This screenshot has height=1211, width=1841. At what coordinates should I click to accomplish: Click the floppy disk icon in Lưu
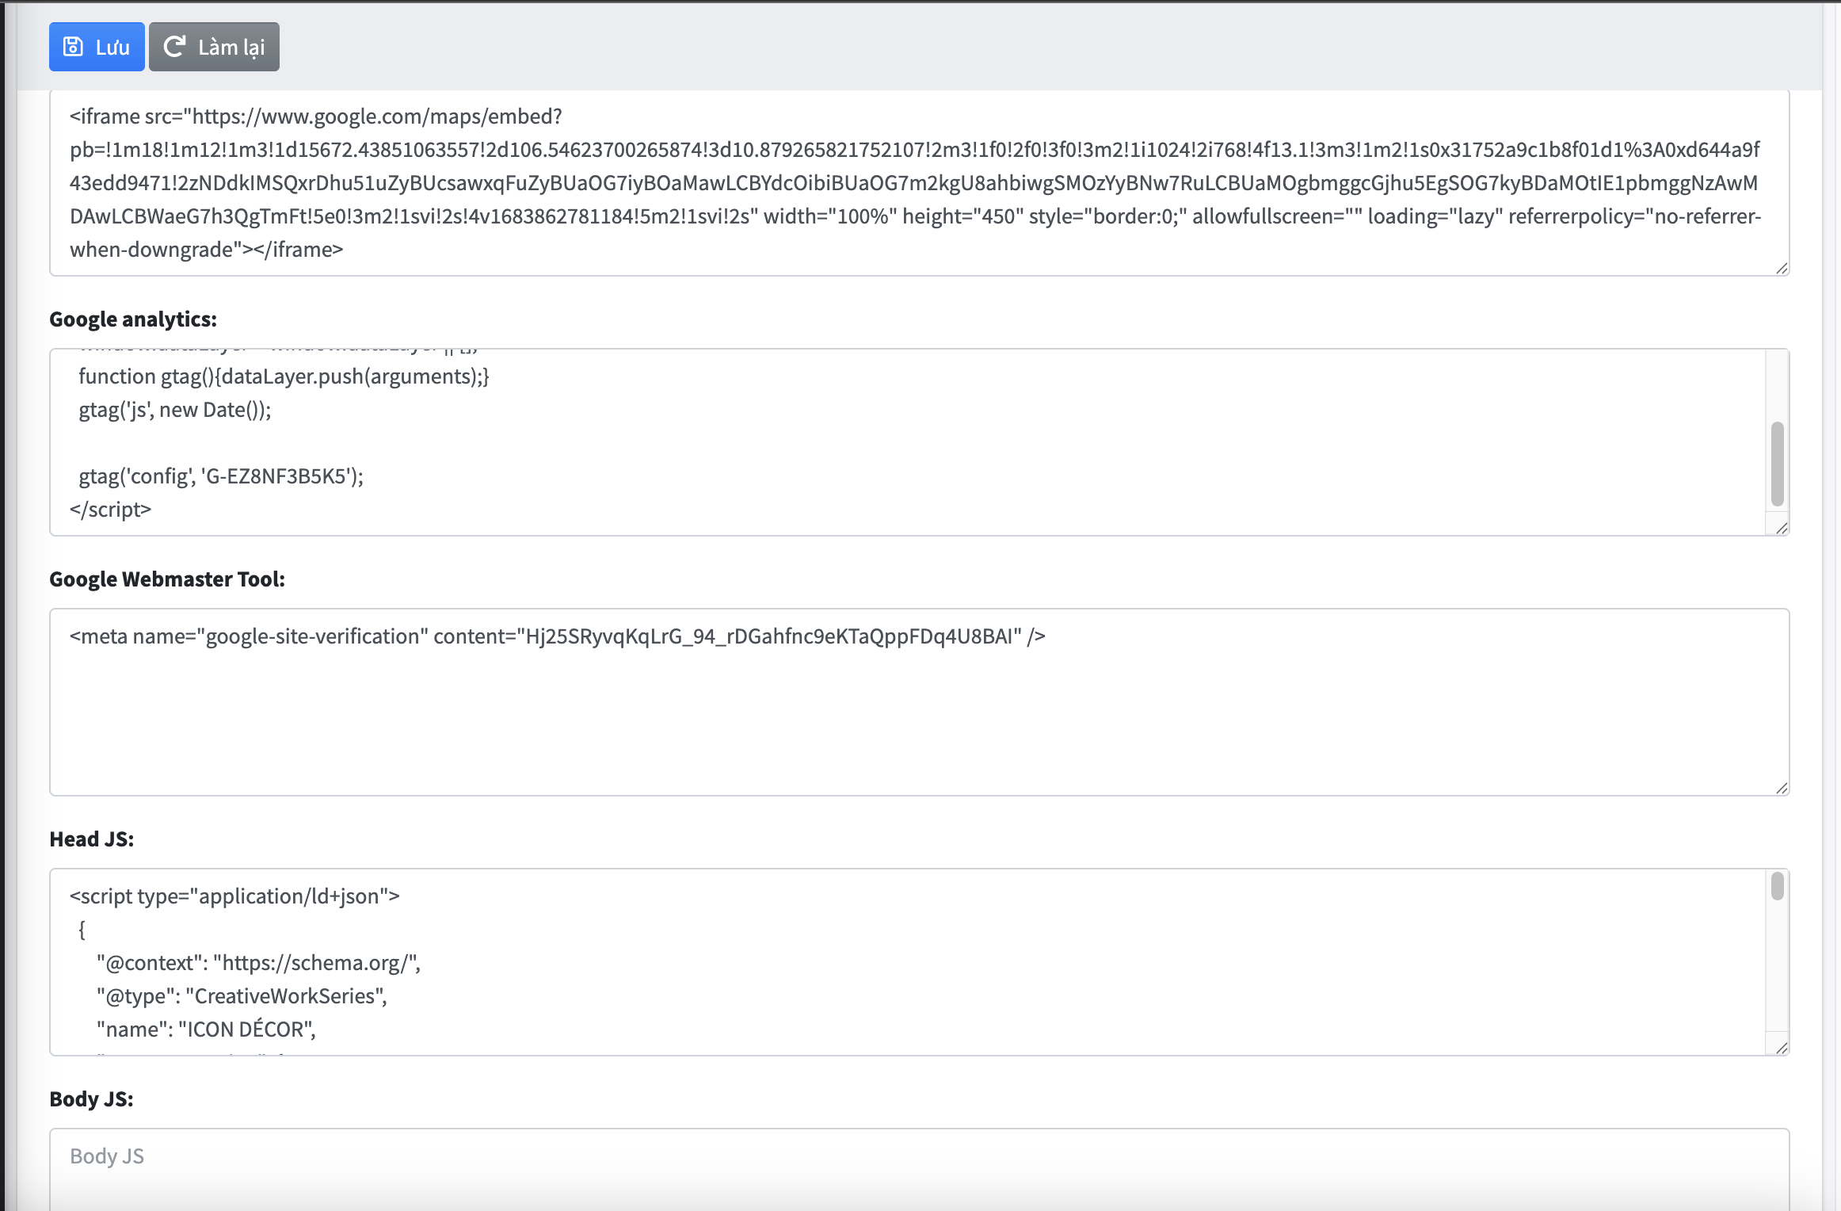coord(73,48)
